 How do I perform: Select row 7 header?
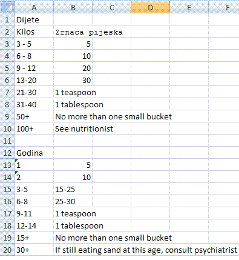click(x=7, y=92)
